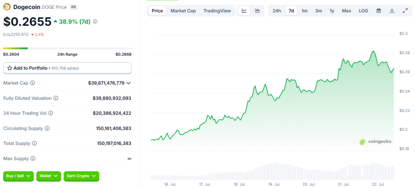The height and width of the screenshot is (188, 415).
Task: Expand Market Cap details chevron
Action: tap(128, 83)
